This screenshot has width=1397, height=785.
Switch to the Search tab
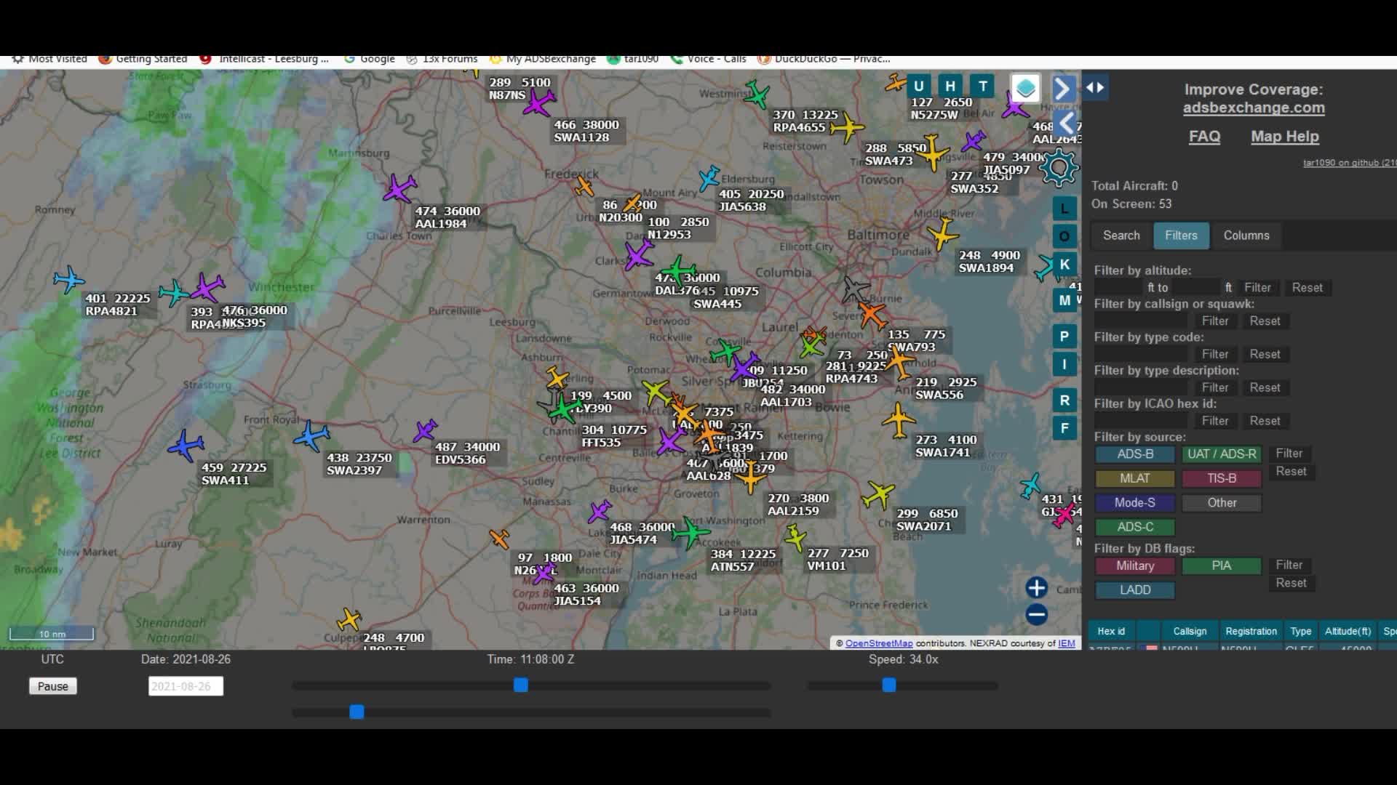tap(1121, 235)
